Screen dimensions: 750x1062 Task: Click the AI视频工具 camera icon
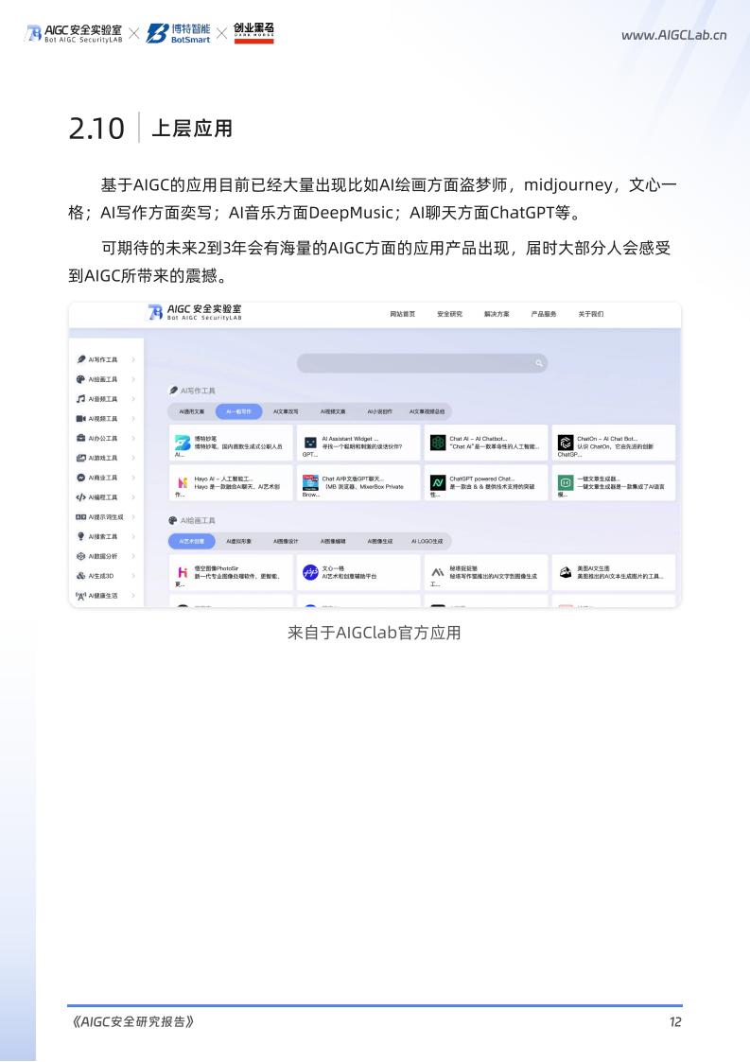(x=81, y=419)
